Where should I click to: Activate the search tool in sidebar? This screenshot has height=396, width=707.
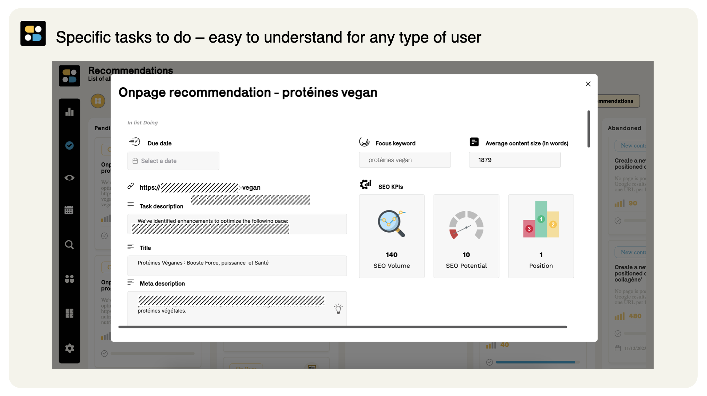click(69, 245)
